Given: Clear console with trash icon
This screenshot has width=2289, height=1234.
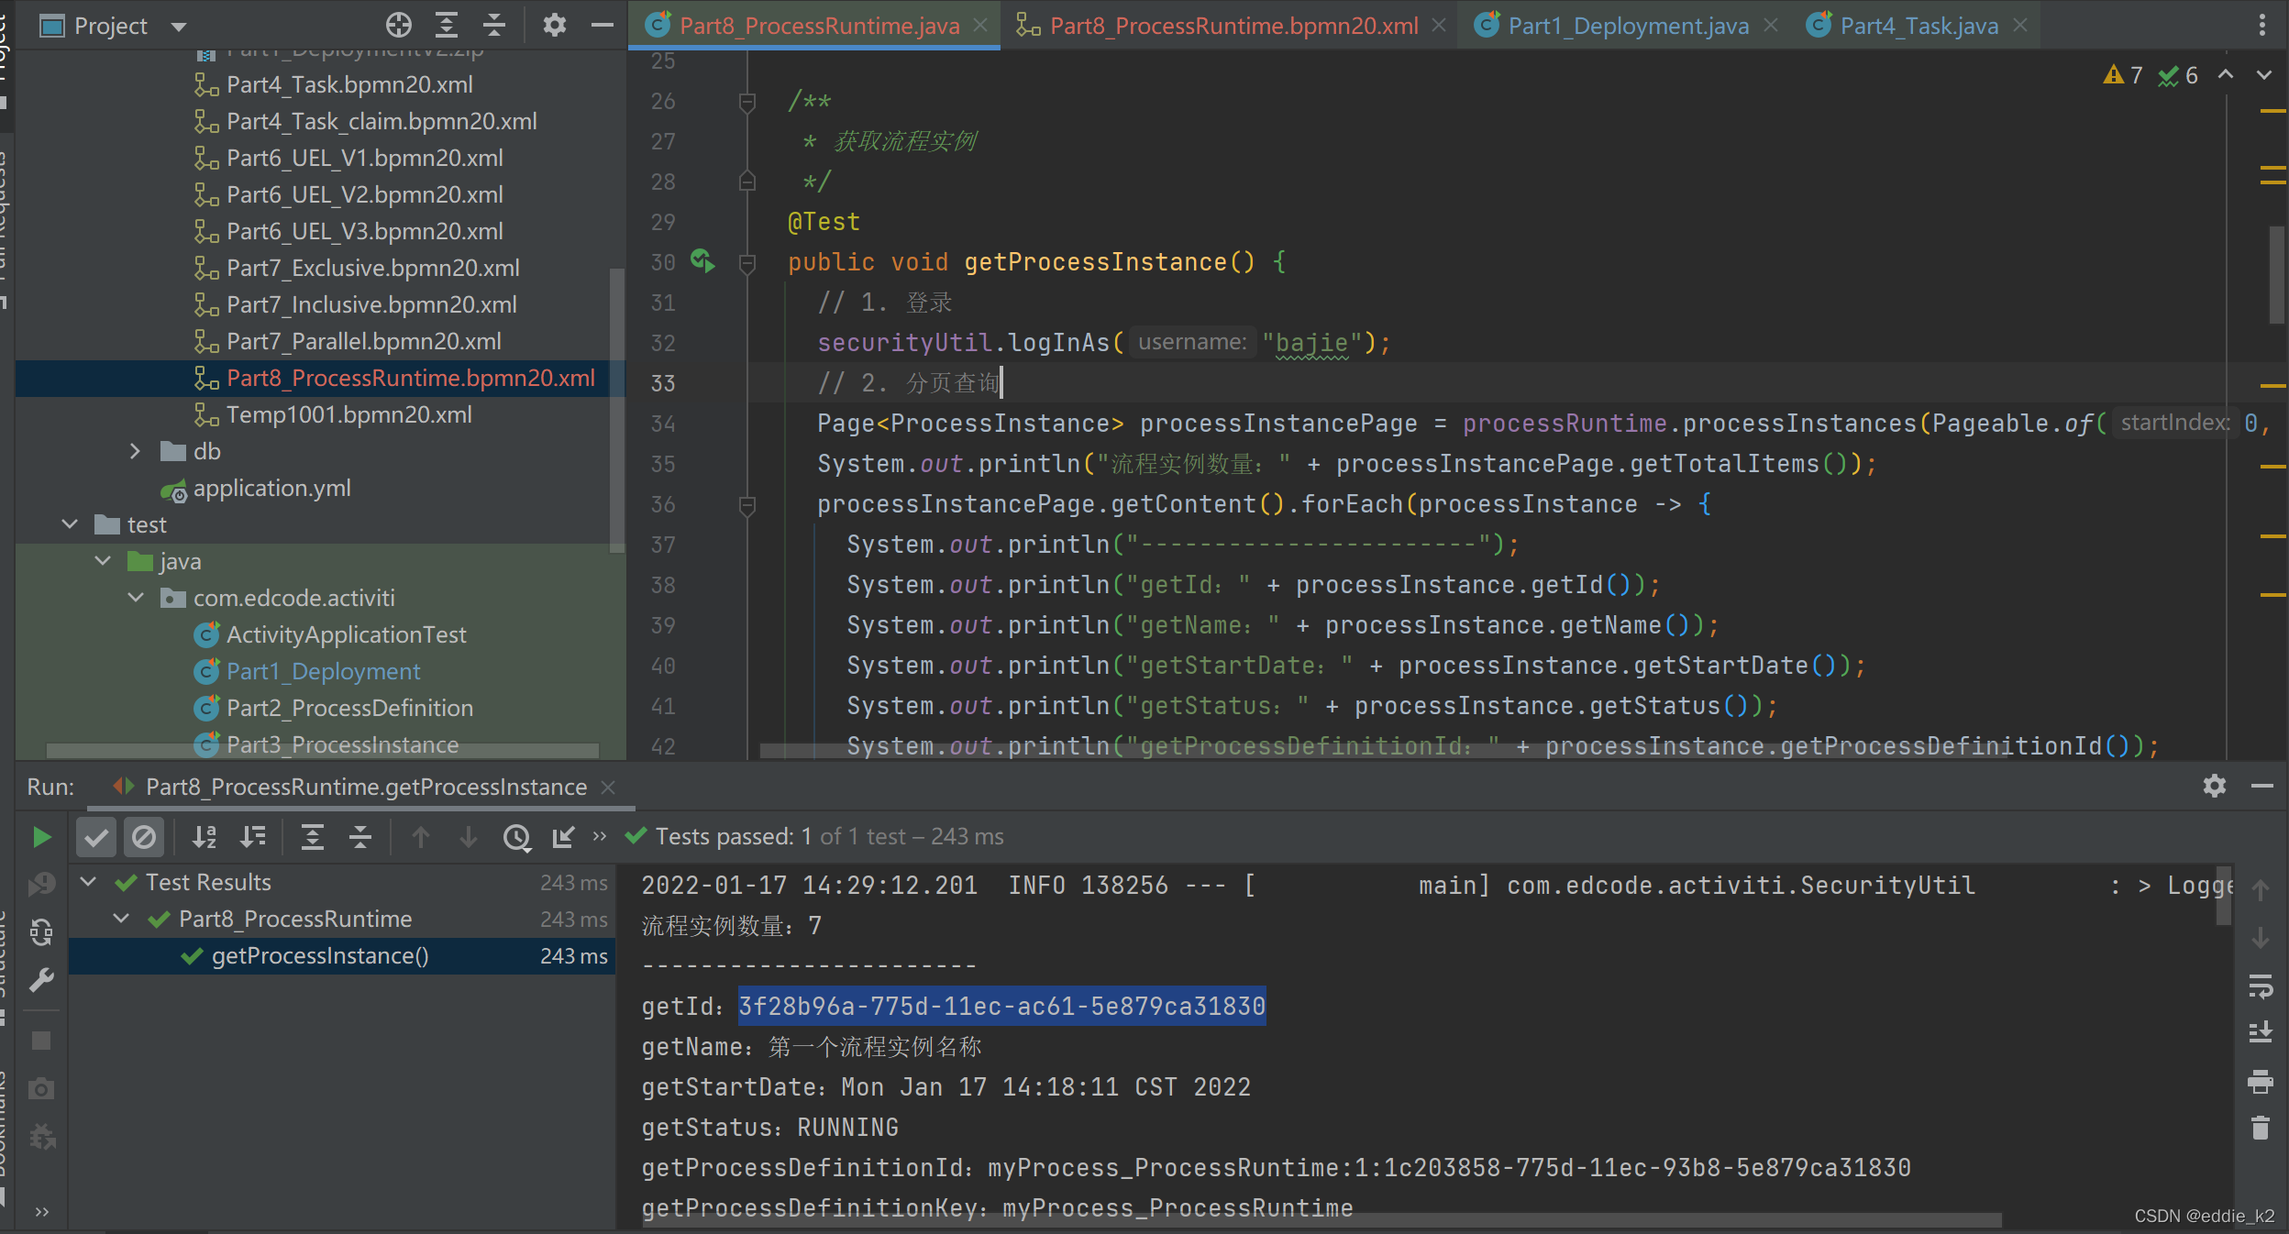Looking at the screenshot, I should [x=2261, y=1129].
